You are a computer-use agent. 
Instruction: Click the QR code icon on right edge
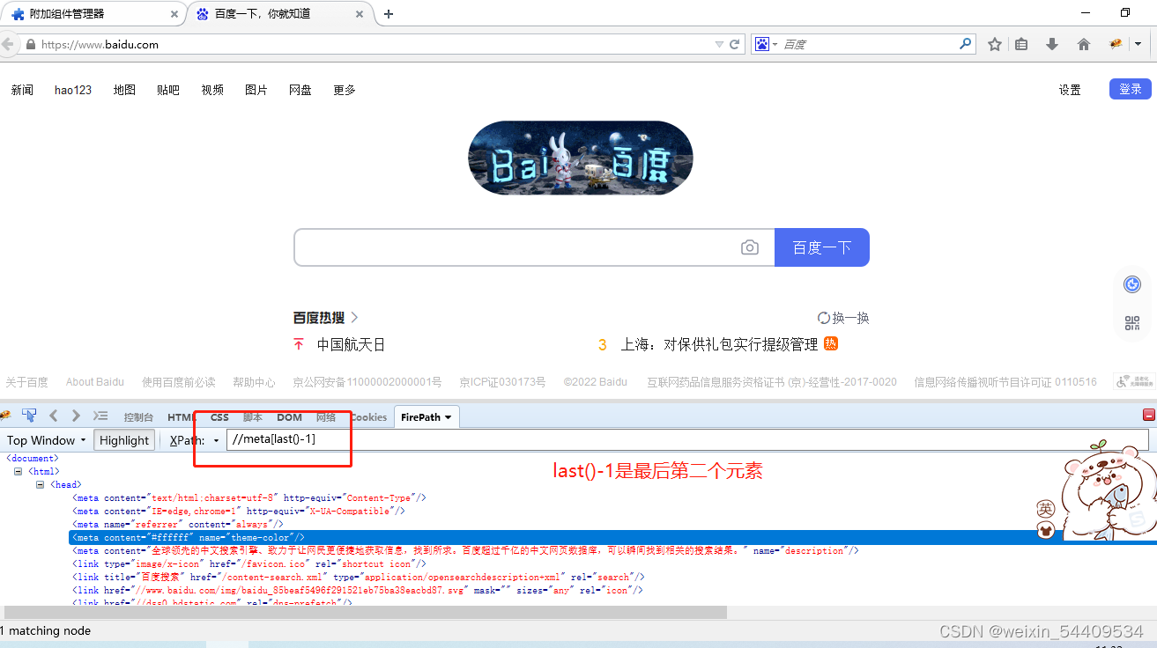tap(1132, 323)
